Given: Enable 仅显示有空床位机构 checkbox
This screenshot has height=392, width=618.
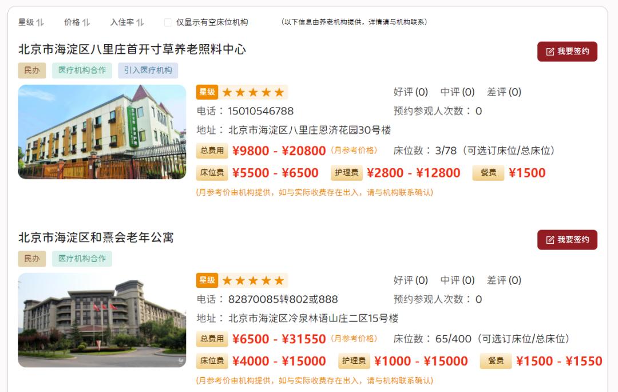Looking at the screenshot, I should point(168,22).
